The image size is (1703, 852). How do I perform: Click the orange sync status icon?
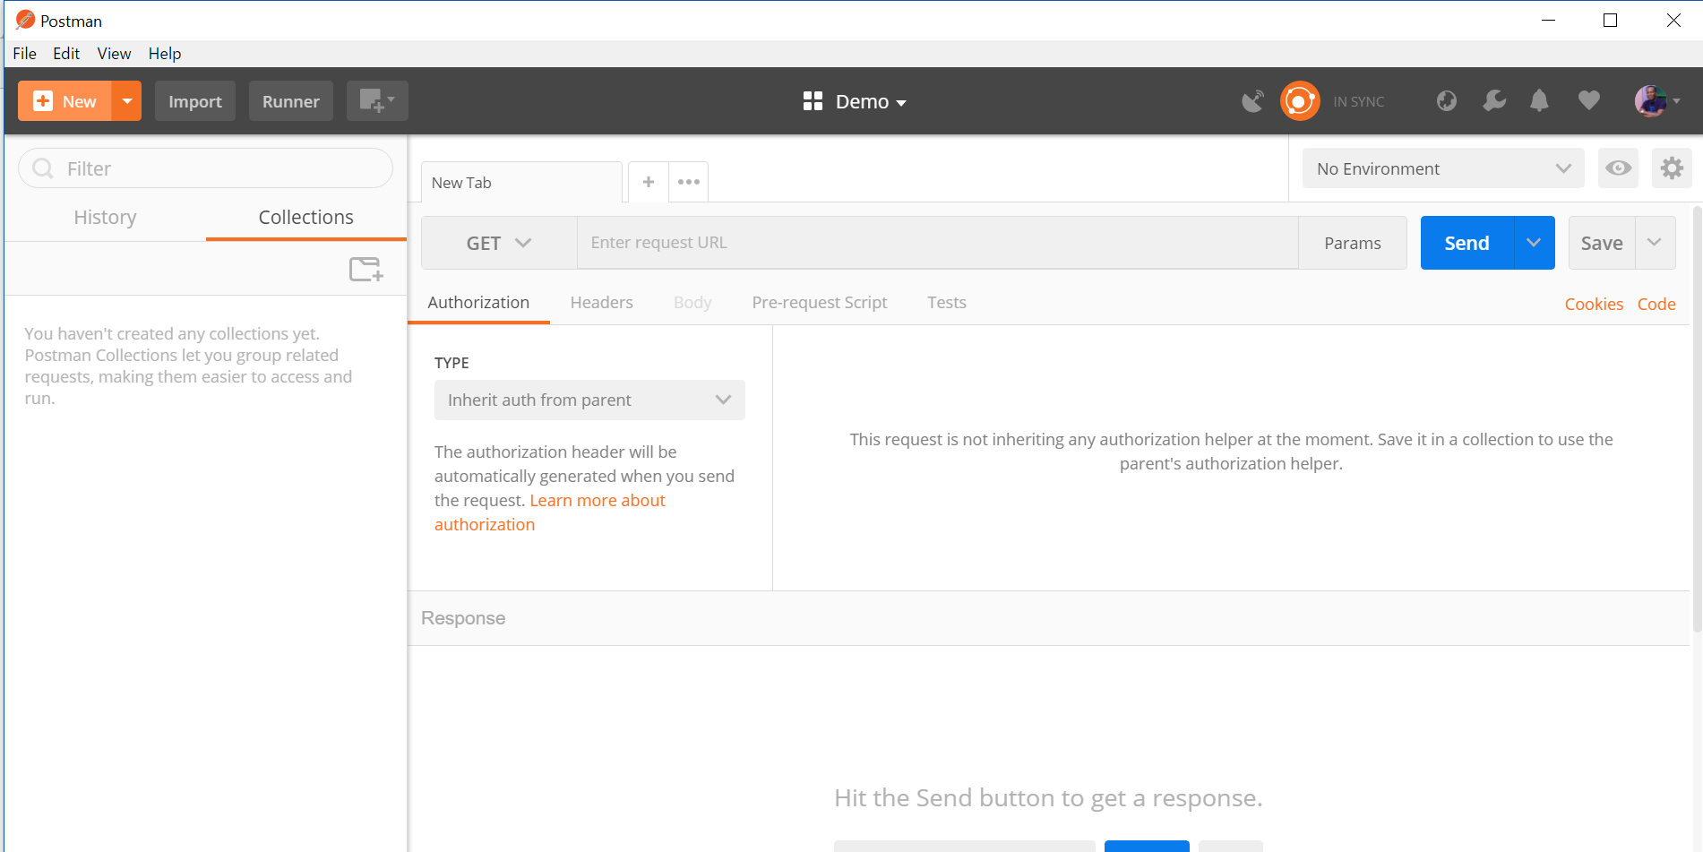(x=1300, y=101)
